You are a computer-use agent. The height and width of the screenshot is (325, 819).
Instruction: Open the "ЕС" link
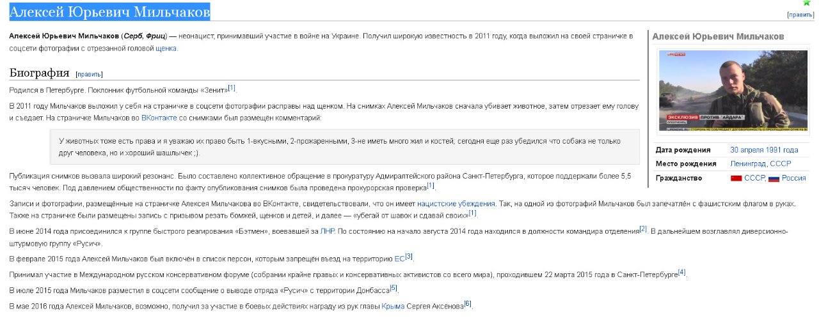point(399,259)
